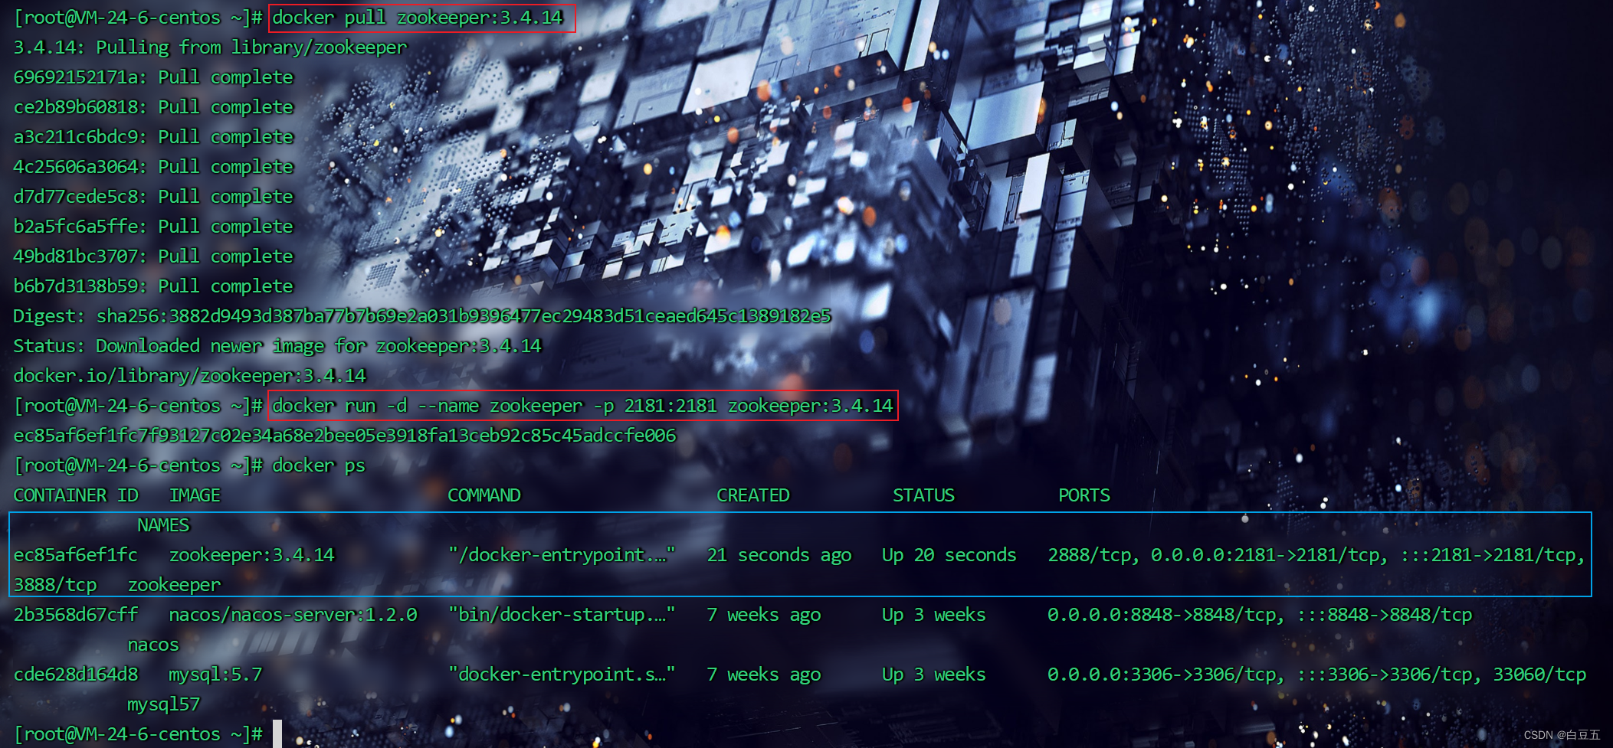Click the container name 'nacos'

tap(153, 645)
